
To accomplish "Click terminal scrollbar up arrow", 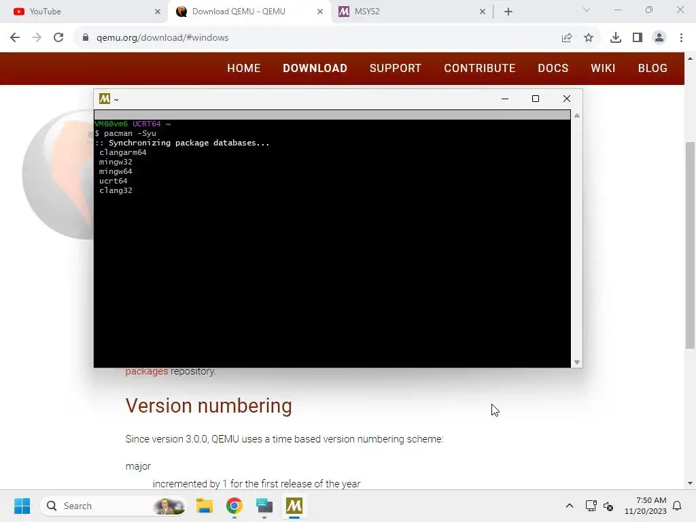I will point(577,116).
